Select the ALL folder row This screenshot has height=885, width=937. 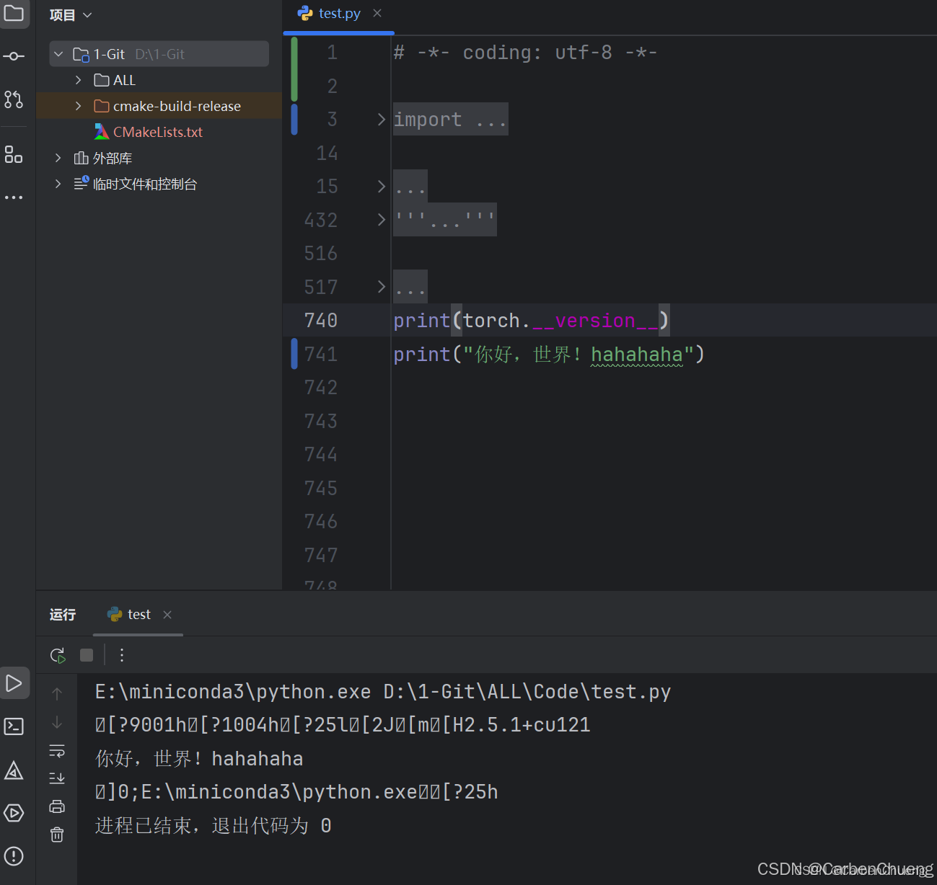[159, 80]
